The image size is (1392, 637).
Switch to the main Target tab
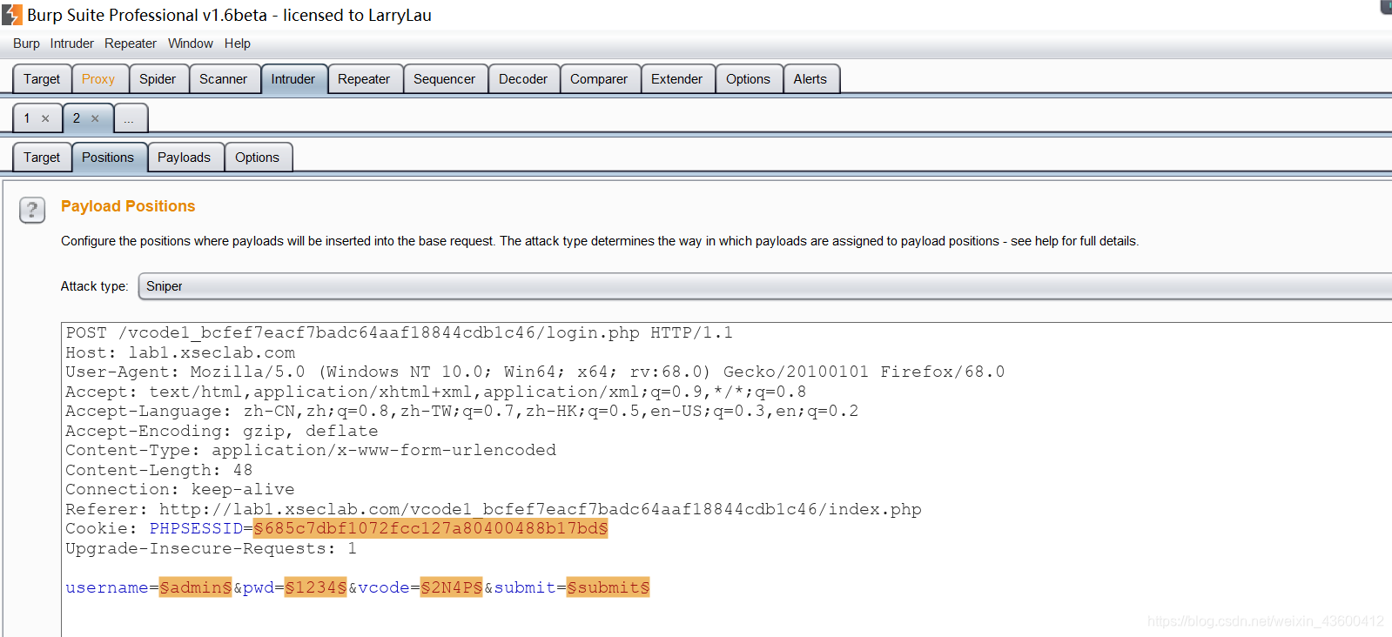point(42,79)
